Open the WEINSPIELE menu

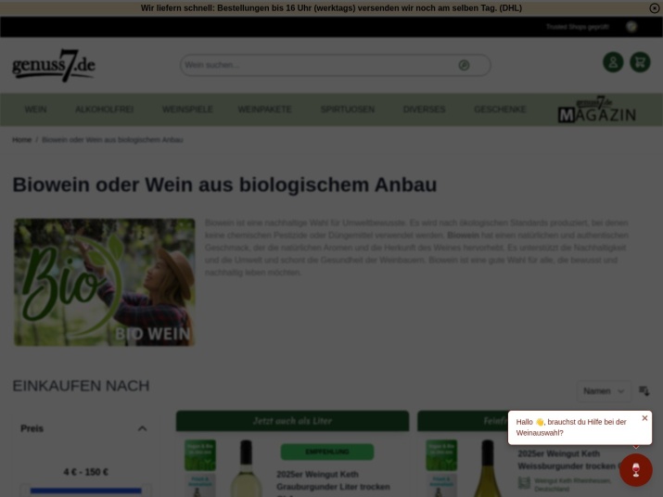point(187,109)
